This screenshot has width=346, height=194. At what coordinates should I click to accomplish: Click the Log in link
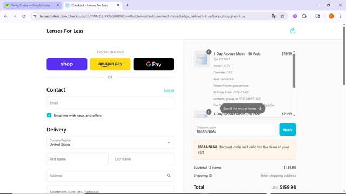click(x=169, y=91)
